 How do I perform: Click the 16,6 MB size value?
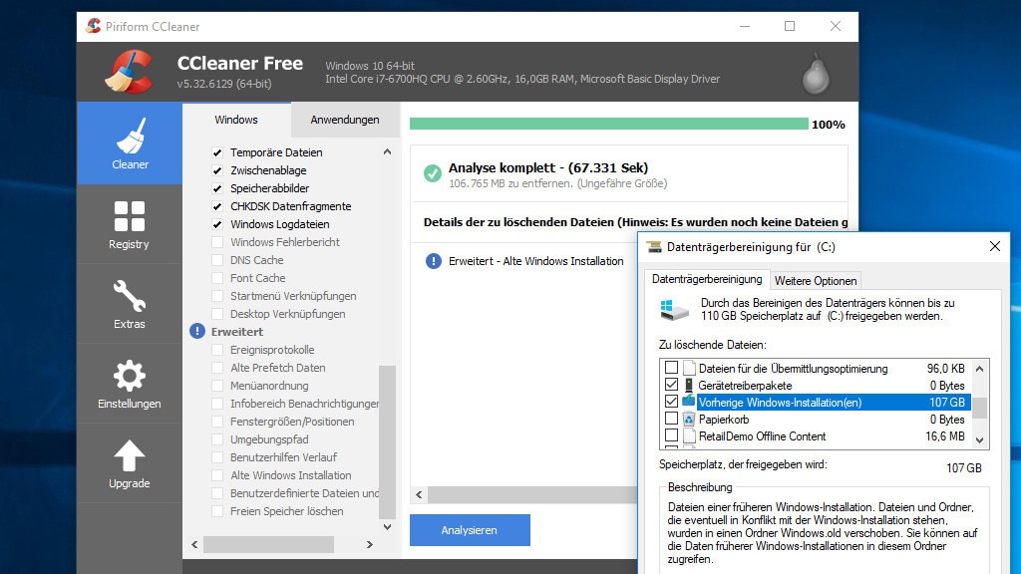click(945, 436)
